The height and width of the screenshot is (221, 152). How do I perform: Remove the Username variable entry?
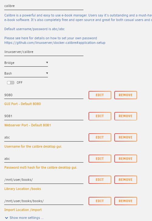pyautogui.click(x=126, y=137)
